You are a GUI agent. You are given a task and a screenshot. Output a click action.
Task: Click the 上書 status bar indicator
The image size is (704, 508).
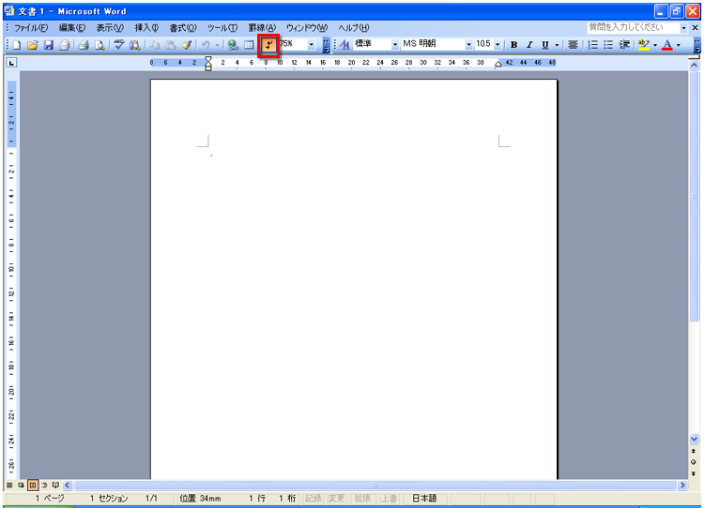click(x=389, y=498)
